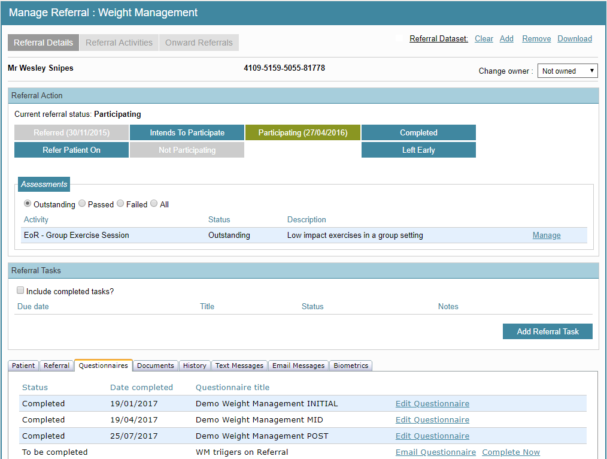Click the Complete Now link
The image size is (607, 459).
coord(511,452)
